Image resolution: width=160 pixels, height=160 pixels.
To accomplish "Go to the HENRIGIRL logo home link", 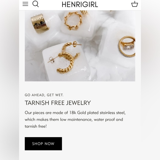I will [80, 4].
